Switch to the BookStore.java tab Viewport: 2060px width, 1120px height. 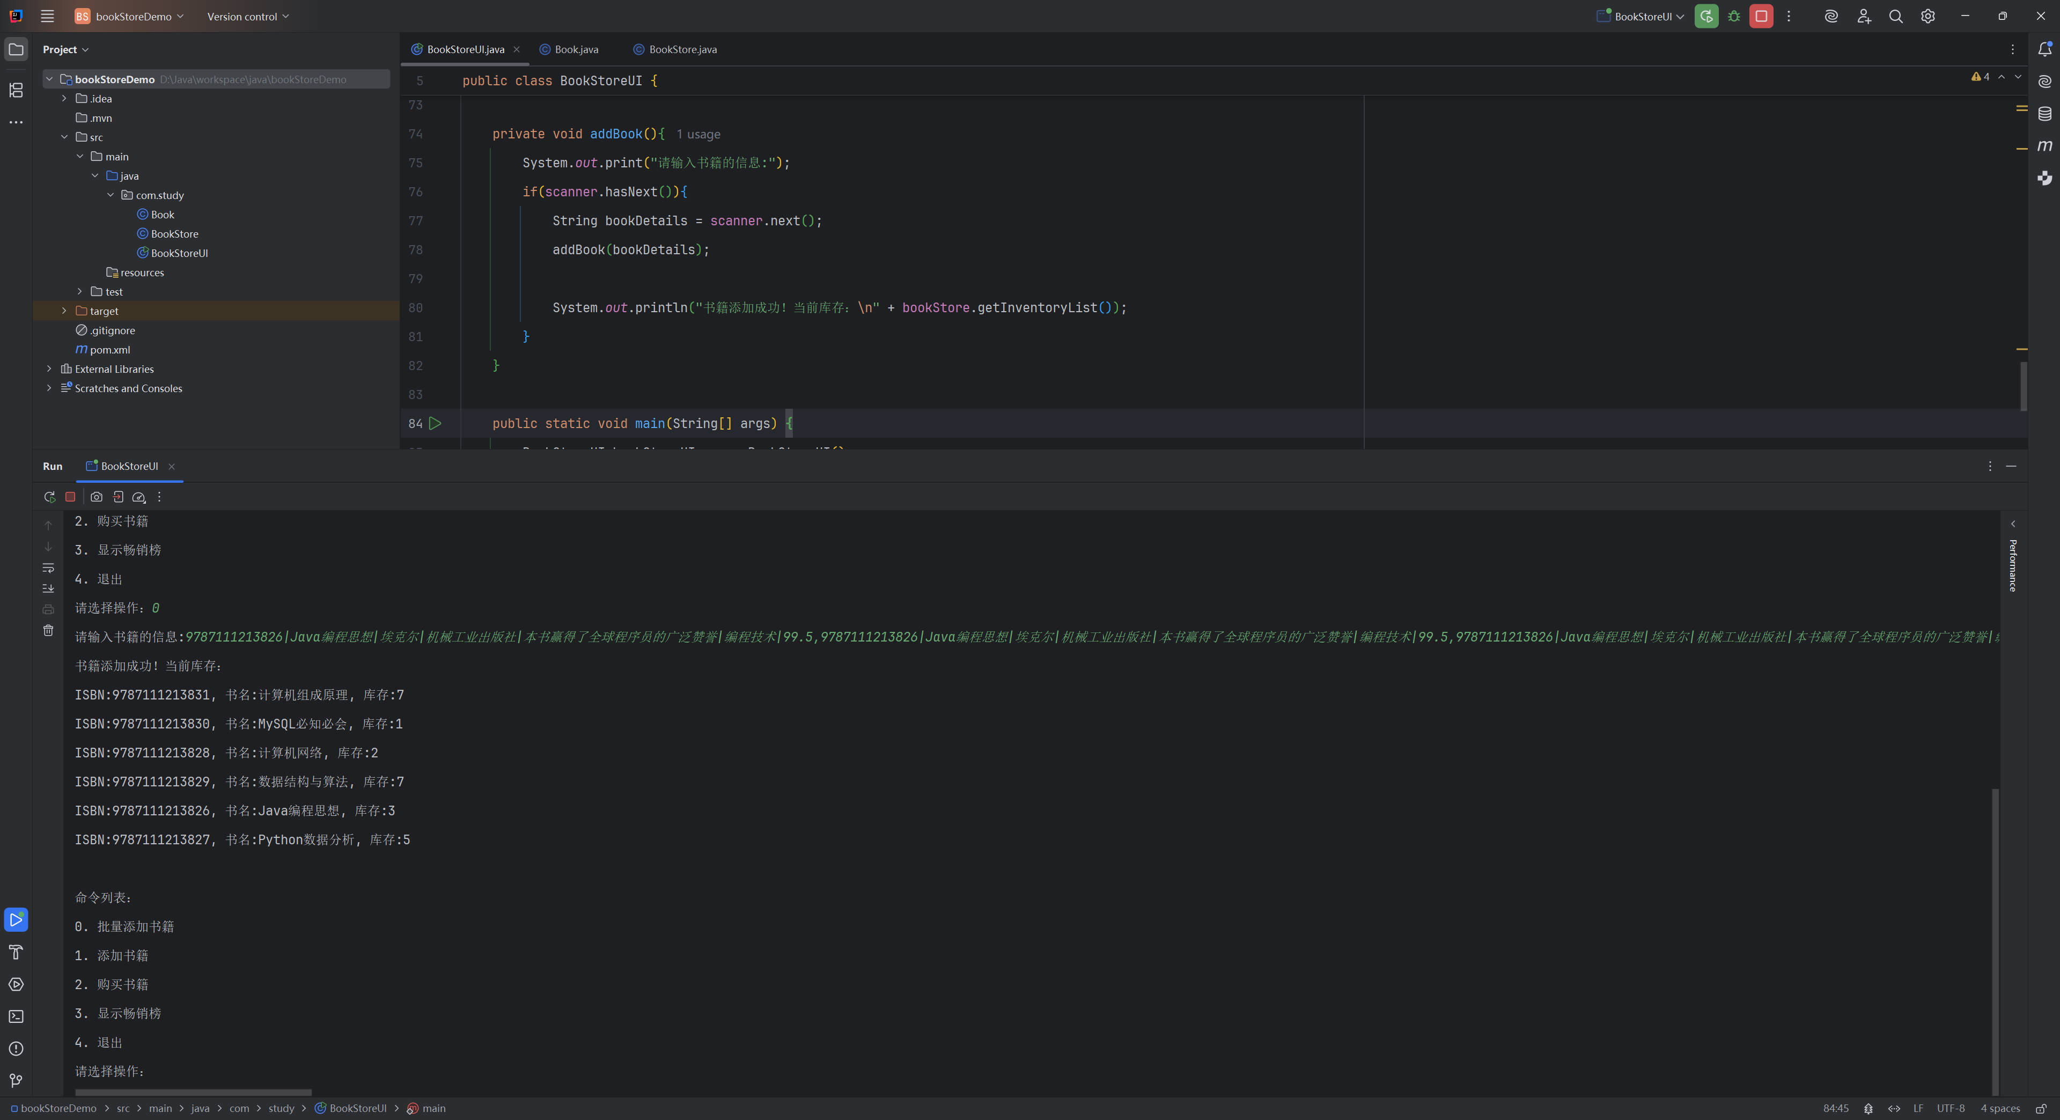(x=675, y=49)
